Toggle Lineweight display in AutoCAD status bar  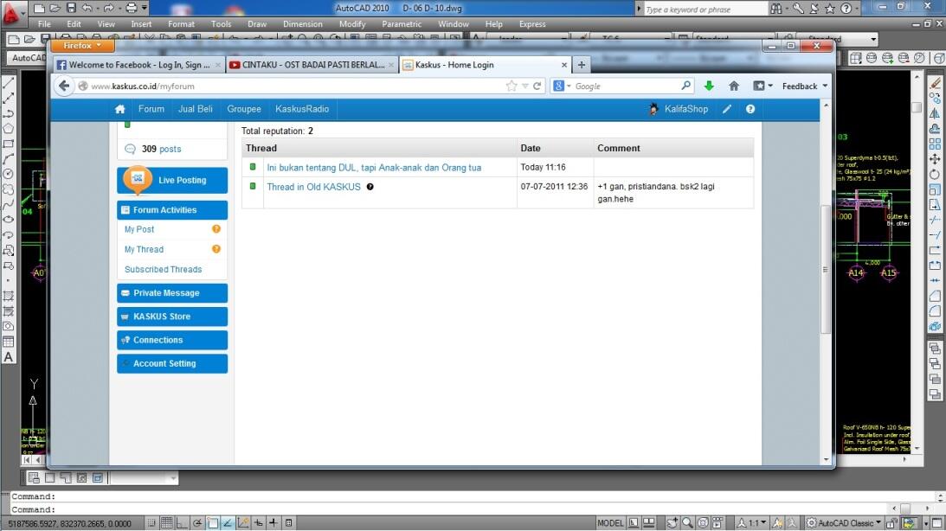(274, 523)
